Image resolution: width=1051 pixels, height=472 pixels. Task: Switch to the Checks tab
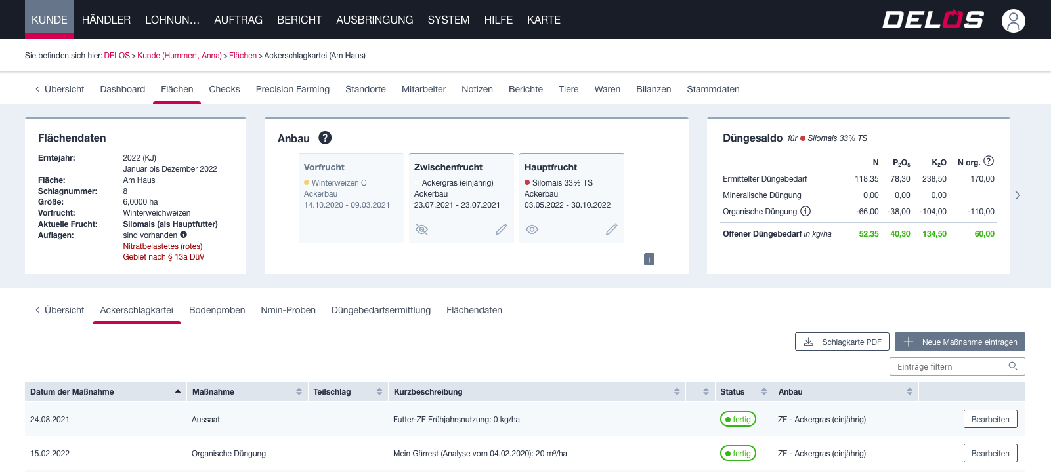point(225,89)
